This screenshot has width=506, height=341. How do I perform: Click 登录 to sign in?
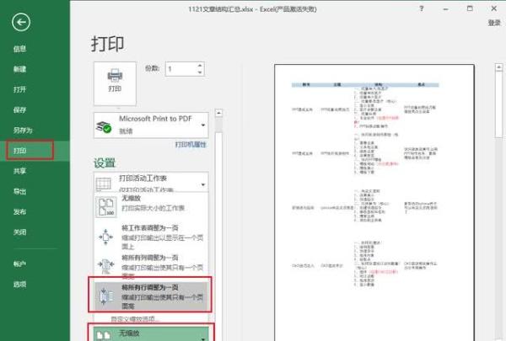point(493,23)
